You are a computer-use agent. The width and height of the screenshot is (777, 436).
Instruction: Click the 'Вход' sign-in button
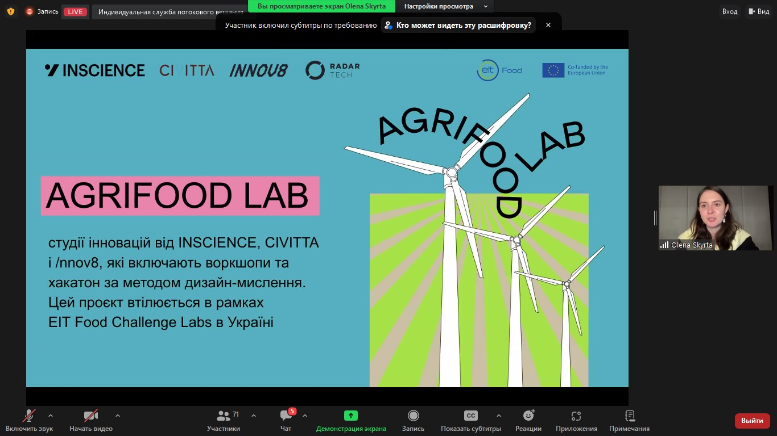point(730,11)
